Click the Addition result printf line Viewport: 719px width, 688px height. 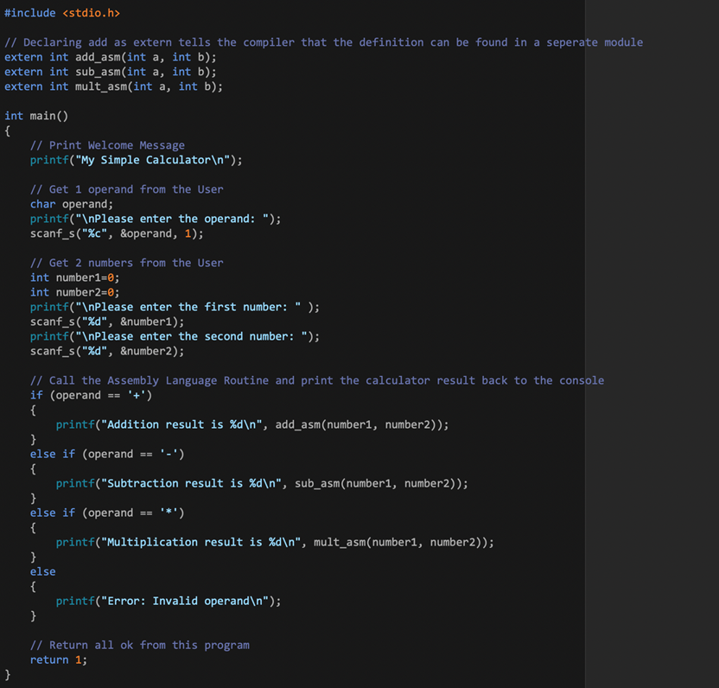pyautogui.click(x=252, y=424)
